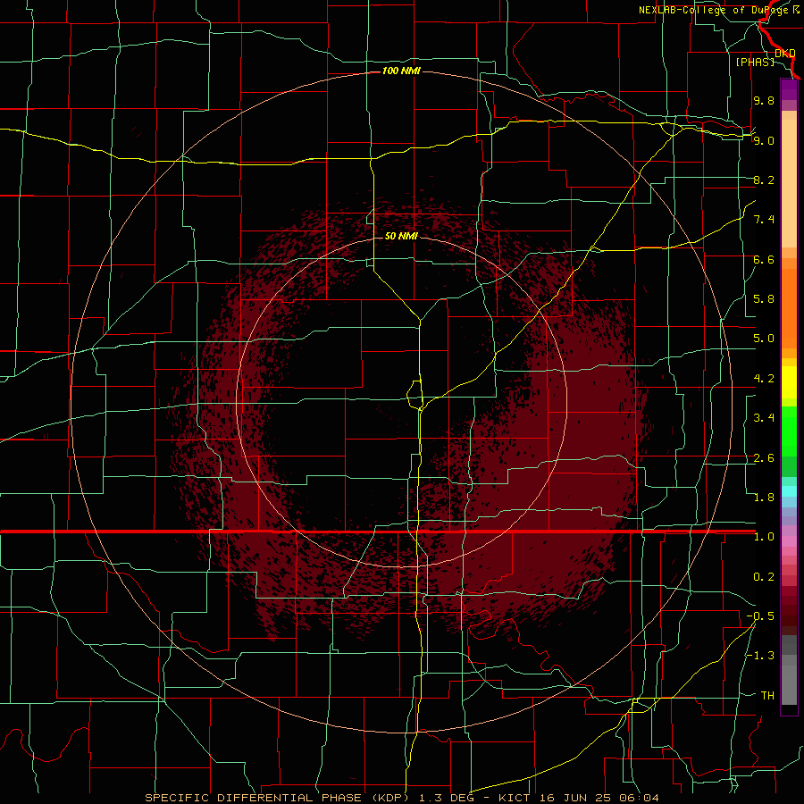Click the -1.3 value on the color scale

[760, 656]
